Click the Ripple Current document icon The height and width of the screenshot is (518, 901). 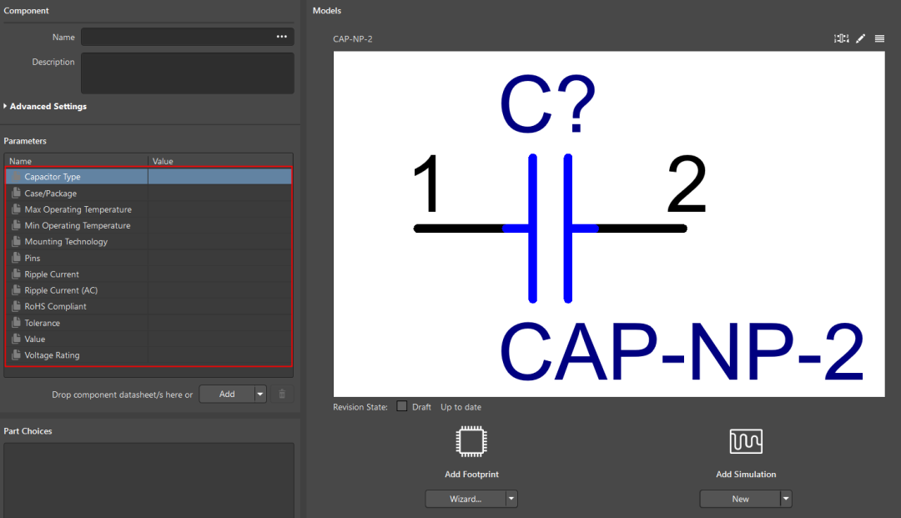16,274
